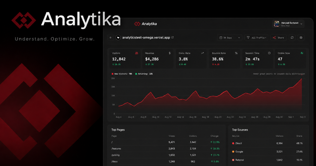316x166 pixels.
Task: Click the Analytika logo in dashboard header
Action: pos(145,24)
